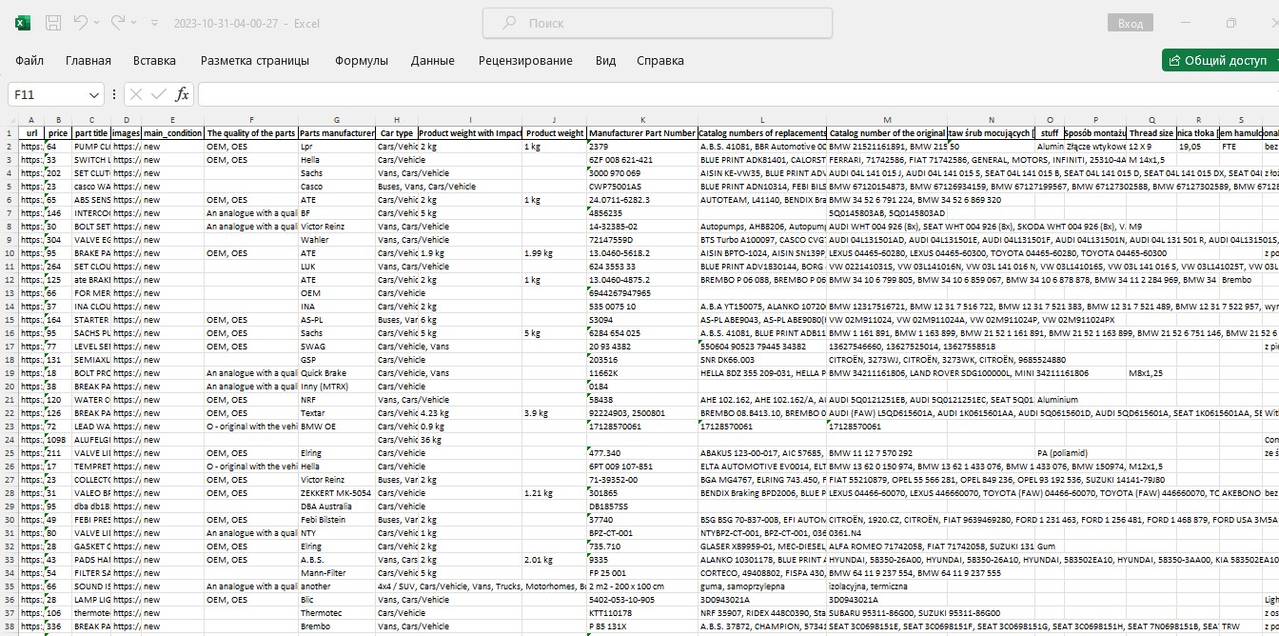Redo the last undone action

(118, 22)
